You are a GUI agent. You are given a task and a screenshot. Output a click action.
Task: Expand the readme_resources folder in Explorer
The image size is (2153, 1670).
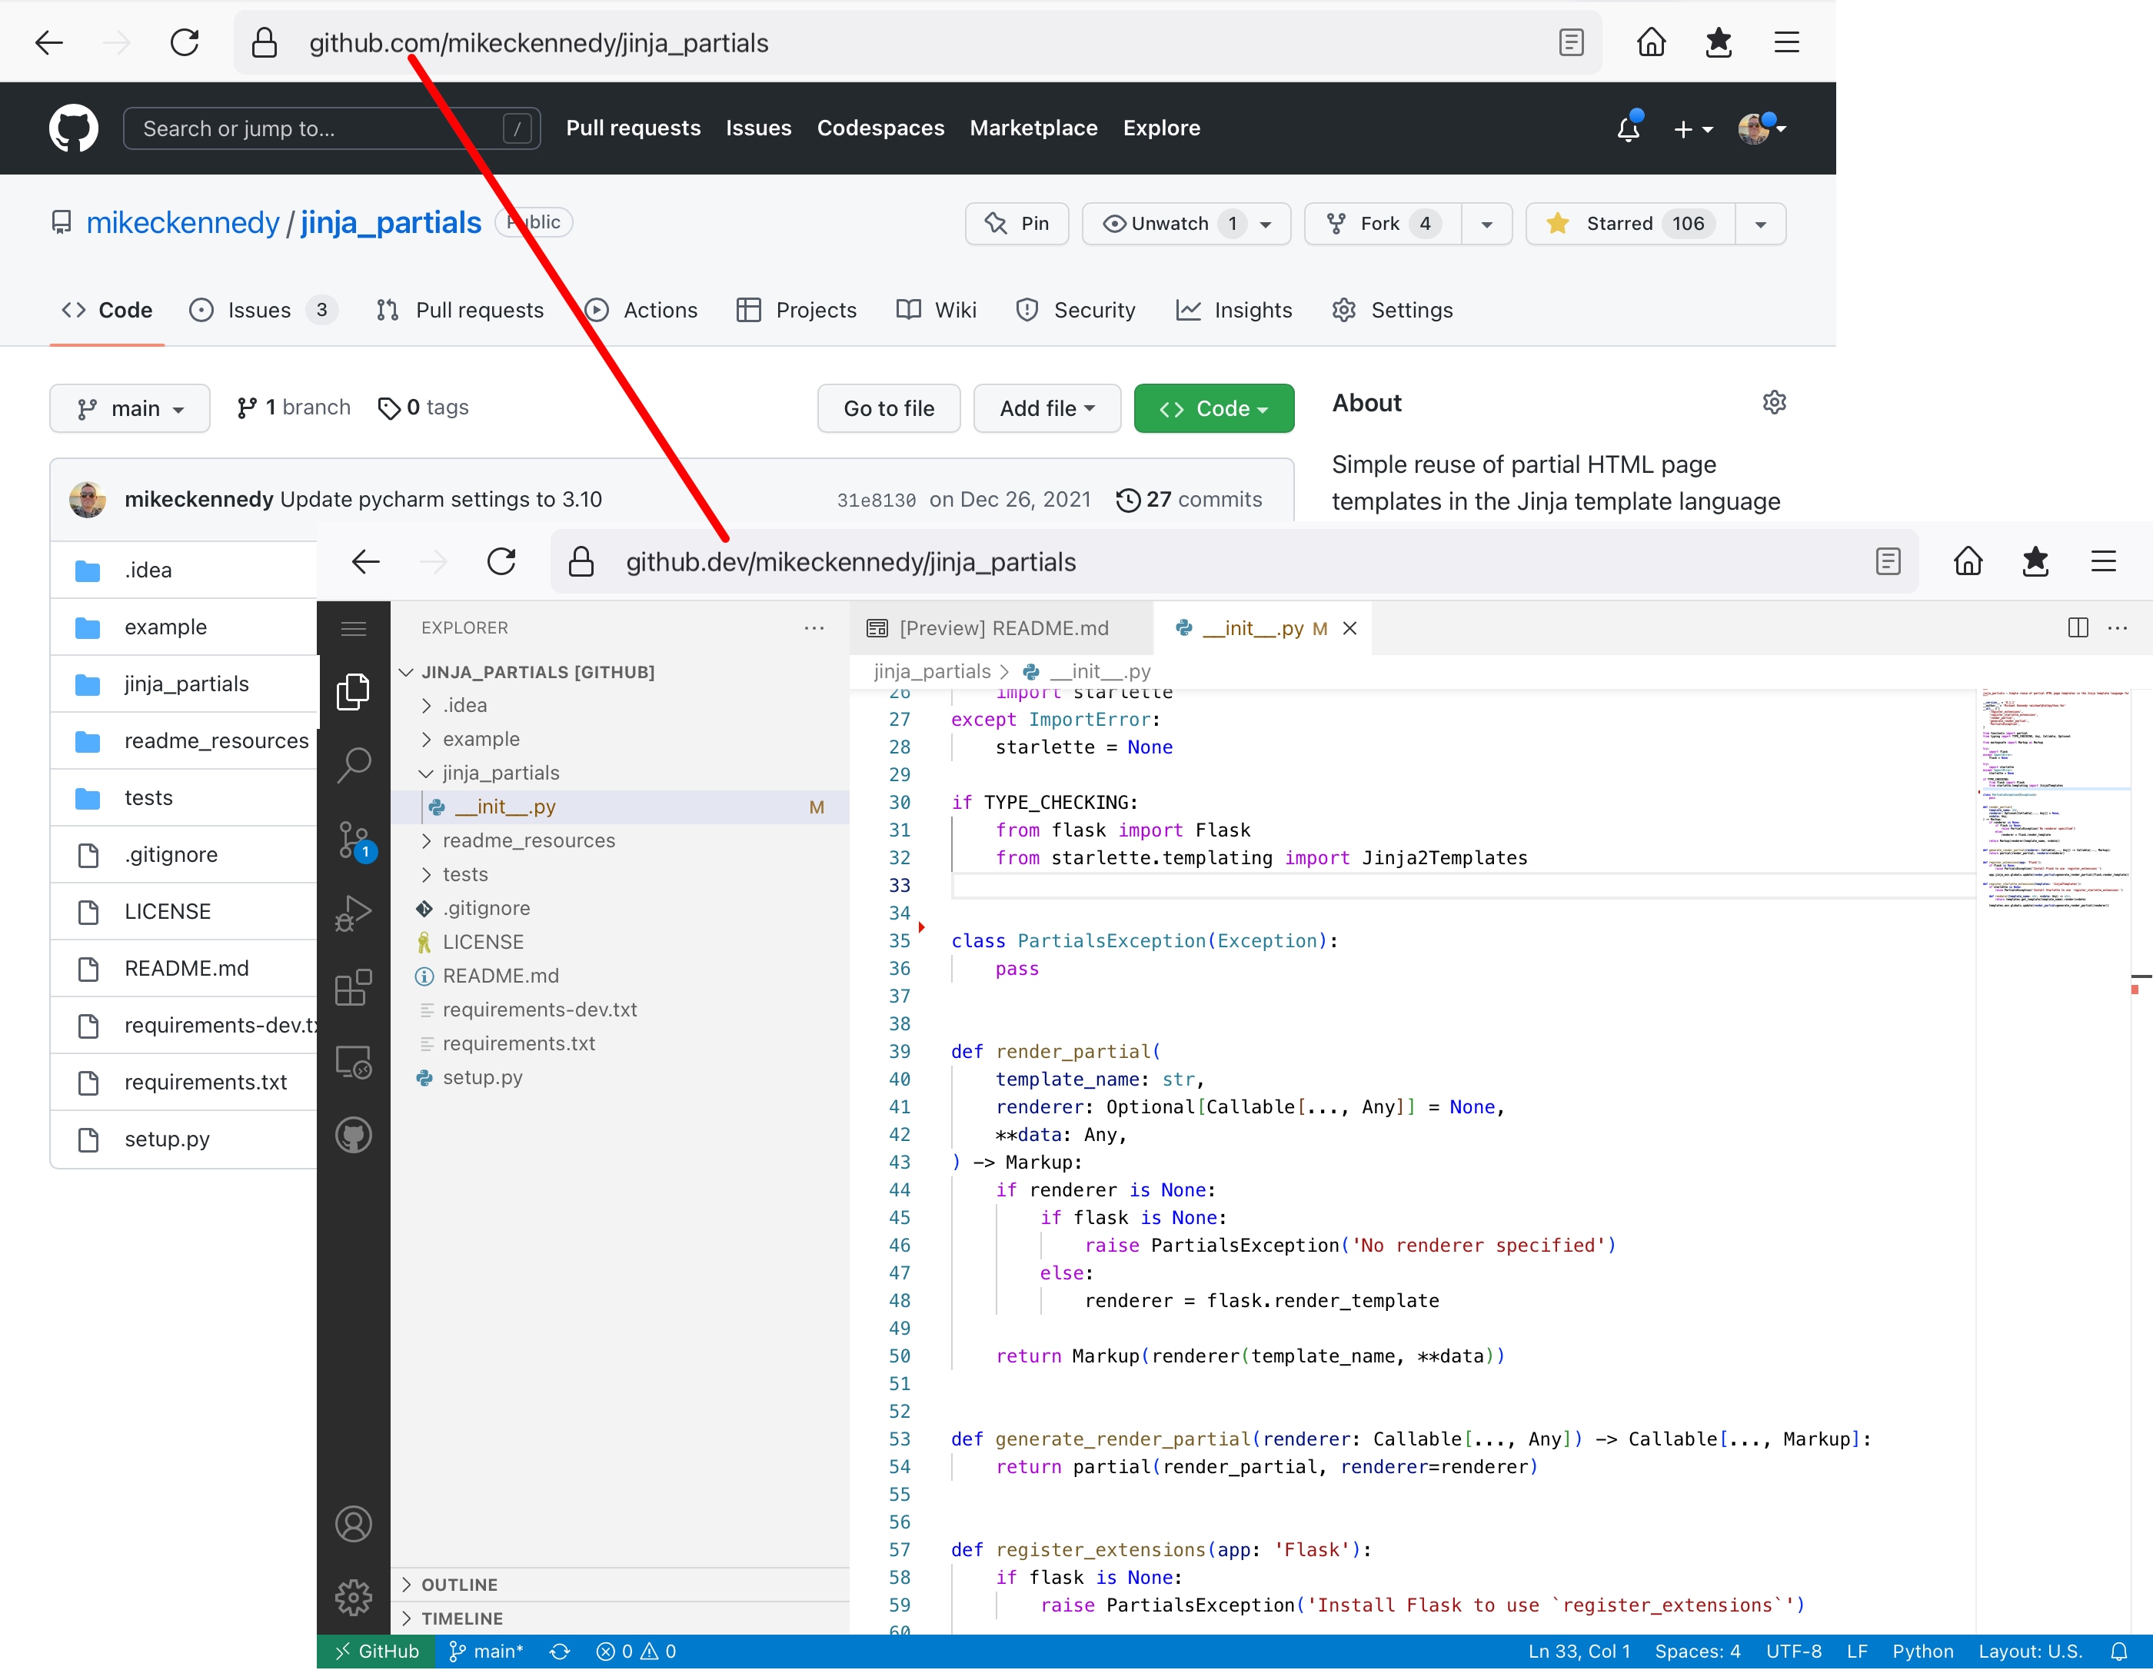(x=528, y=841)
